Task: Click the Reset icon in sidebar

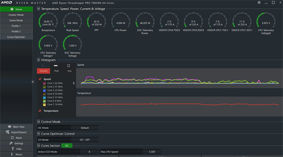Action: [x=12, y=138]
